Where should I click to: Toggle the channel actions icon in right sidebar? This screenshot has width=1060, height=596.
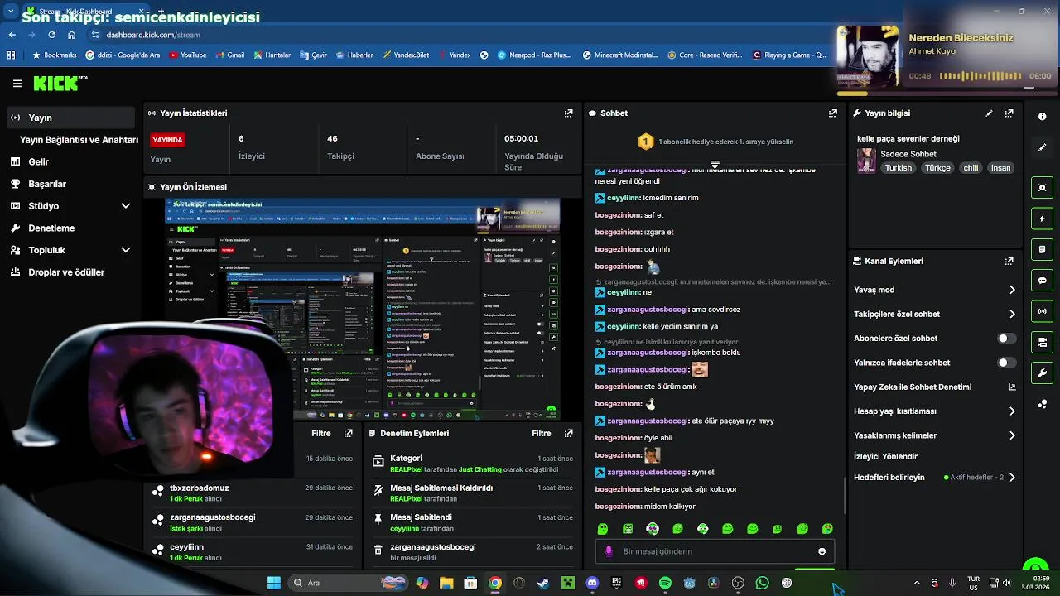point(1042,342)
